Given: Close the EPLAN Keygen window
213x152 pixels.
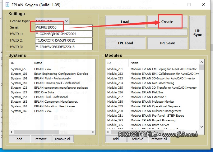Looking at the screenshot, I should click(x=203, y=5).
